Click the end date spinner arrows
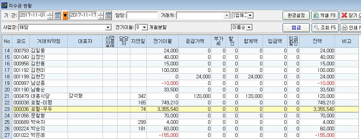 (101, 16)
